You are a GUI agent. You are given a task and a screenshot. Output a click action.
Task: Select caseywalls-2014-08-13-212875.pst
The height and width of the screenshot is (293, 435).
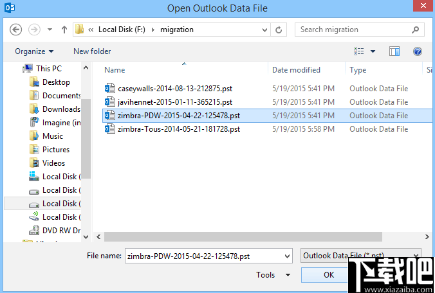coord(175,89)
